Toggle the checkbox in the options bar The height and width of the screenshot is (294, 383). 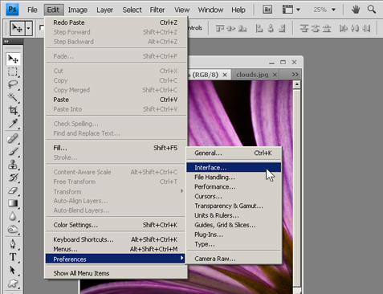coord(42,27)
